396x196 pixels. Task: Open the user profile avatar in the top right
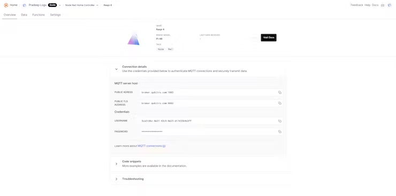[x=390, y=5]
